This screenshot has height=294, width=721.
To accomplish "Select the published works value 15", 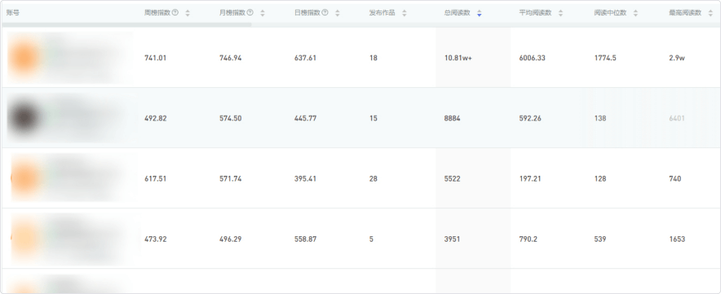I will tap(373, 118).
